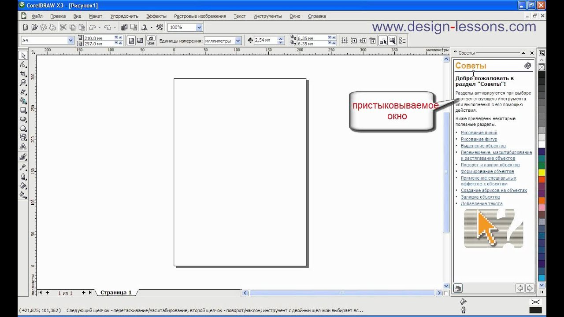
Task: Set page to portrait orientation
Action: point(131,41)
